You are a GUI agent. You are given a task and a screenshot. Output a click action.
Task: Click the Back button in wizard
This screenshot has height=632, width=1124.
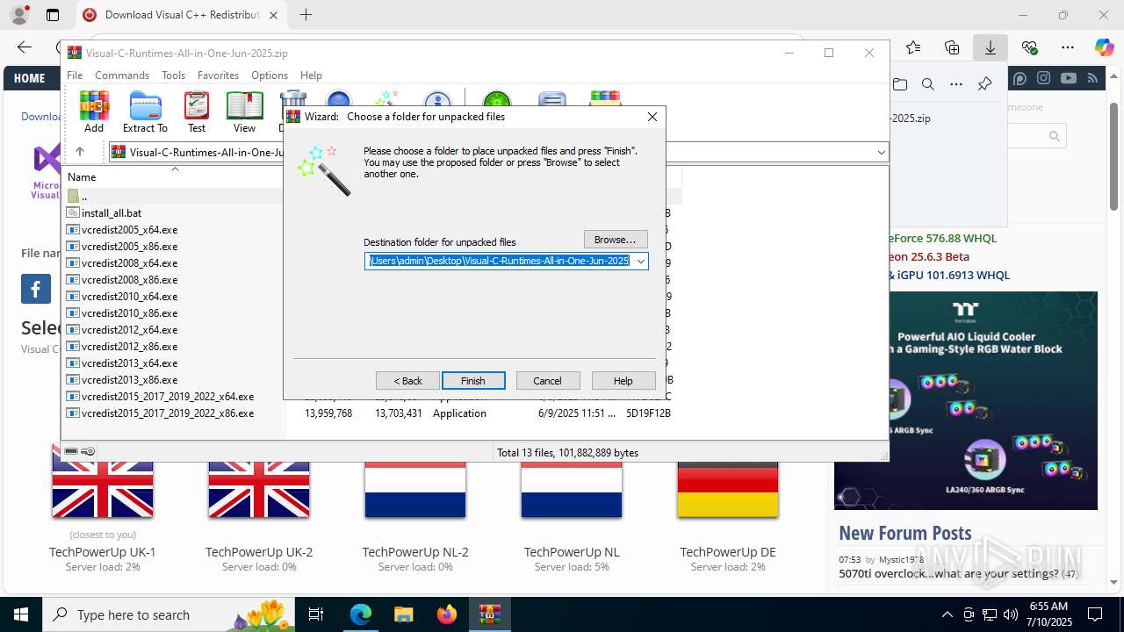pos(407,381)
